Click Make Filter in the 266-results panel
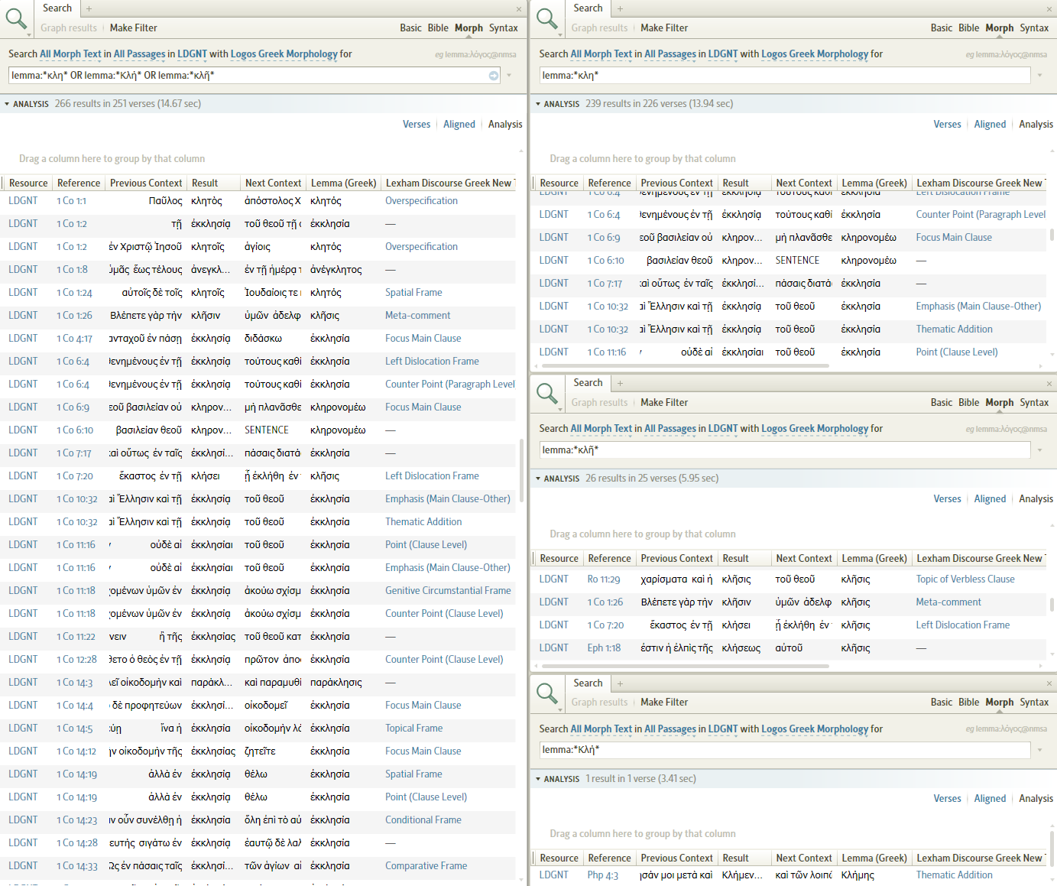Screen dimensions: 1057x886 pos(134,28)
